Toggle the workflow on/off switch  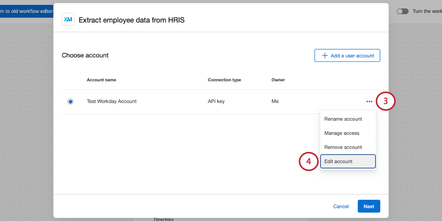[x=402, y=11]
